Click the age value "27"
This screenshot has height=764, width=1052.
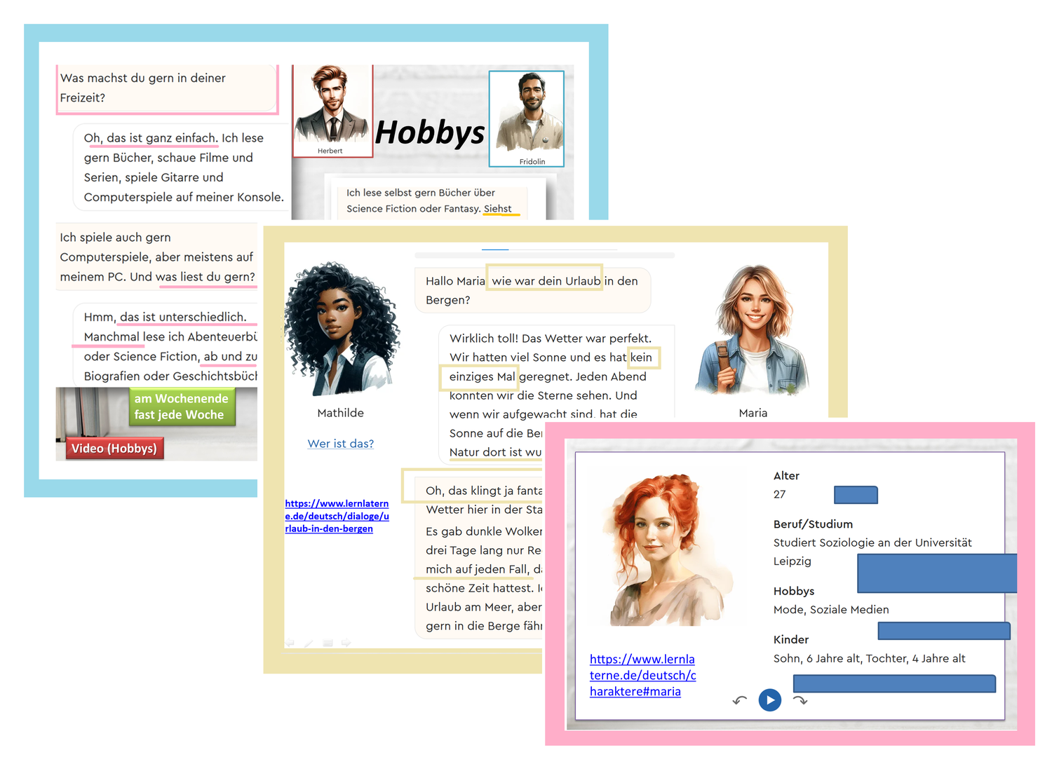coord(780,494)
